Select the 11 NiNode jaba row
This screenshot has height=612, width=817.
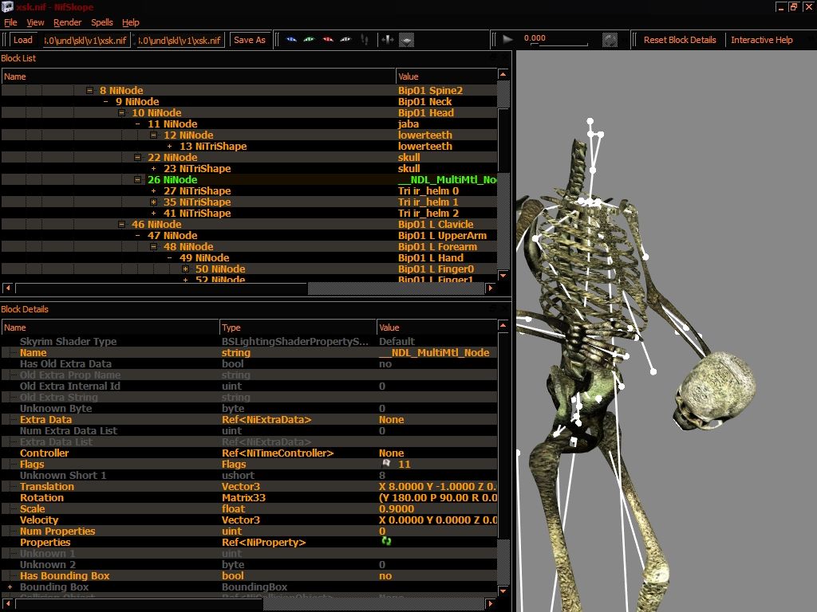(249, 124)
